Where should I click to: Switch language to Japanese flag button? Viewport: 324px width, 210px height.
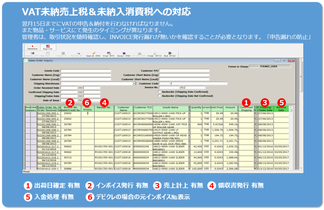32,47
